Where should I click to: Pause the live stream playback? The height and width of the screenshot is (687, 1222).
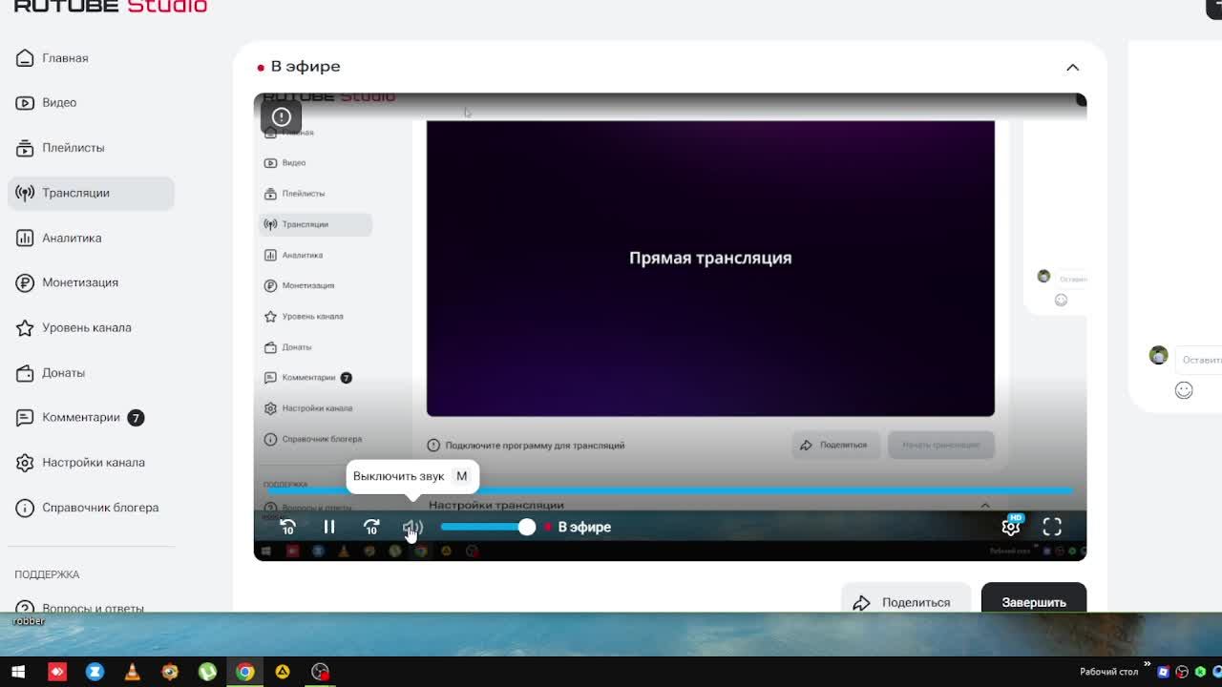point(329,527)
